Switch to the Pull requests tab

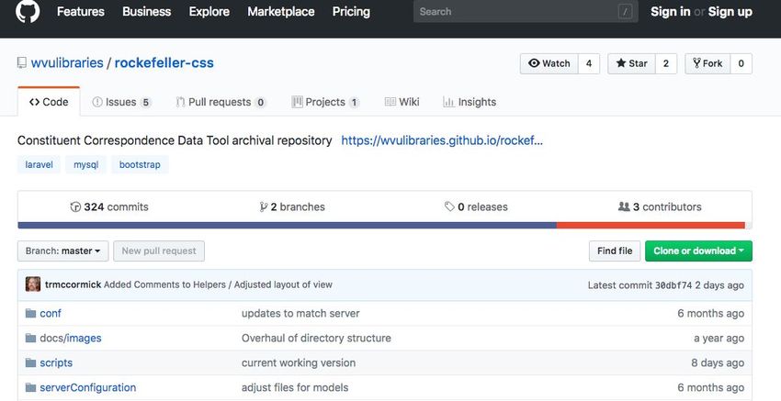pos(221,102)
